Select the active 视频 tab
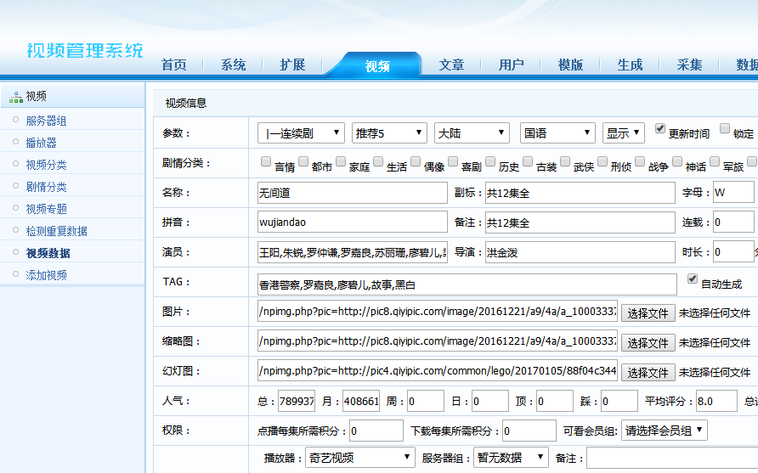758x473 pixels. coord(377,66)
